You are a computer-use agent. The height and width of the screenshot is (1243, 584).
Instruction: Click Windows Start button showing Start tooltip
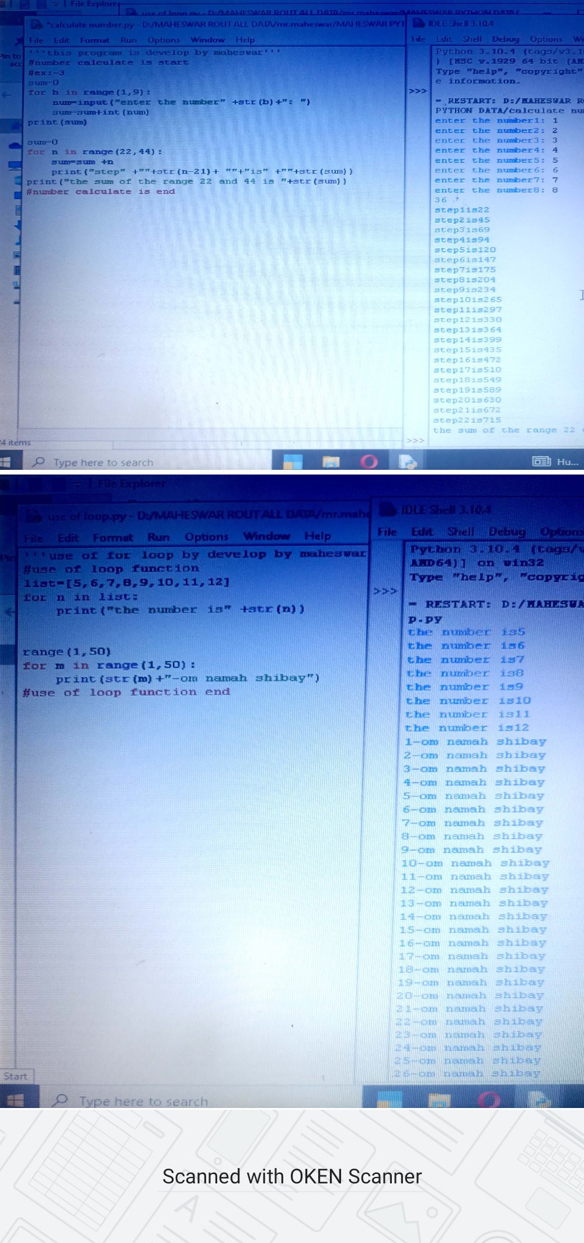[x=15, y=1101]
